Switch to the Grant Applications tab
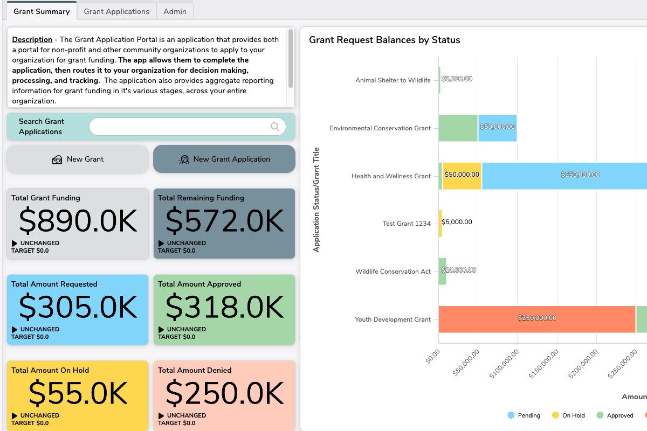The image size is (647, 431). click(x=116, y=11)
